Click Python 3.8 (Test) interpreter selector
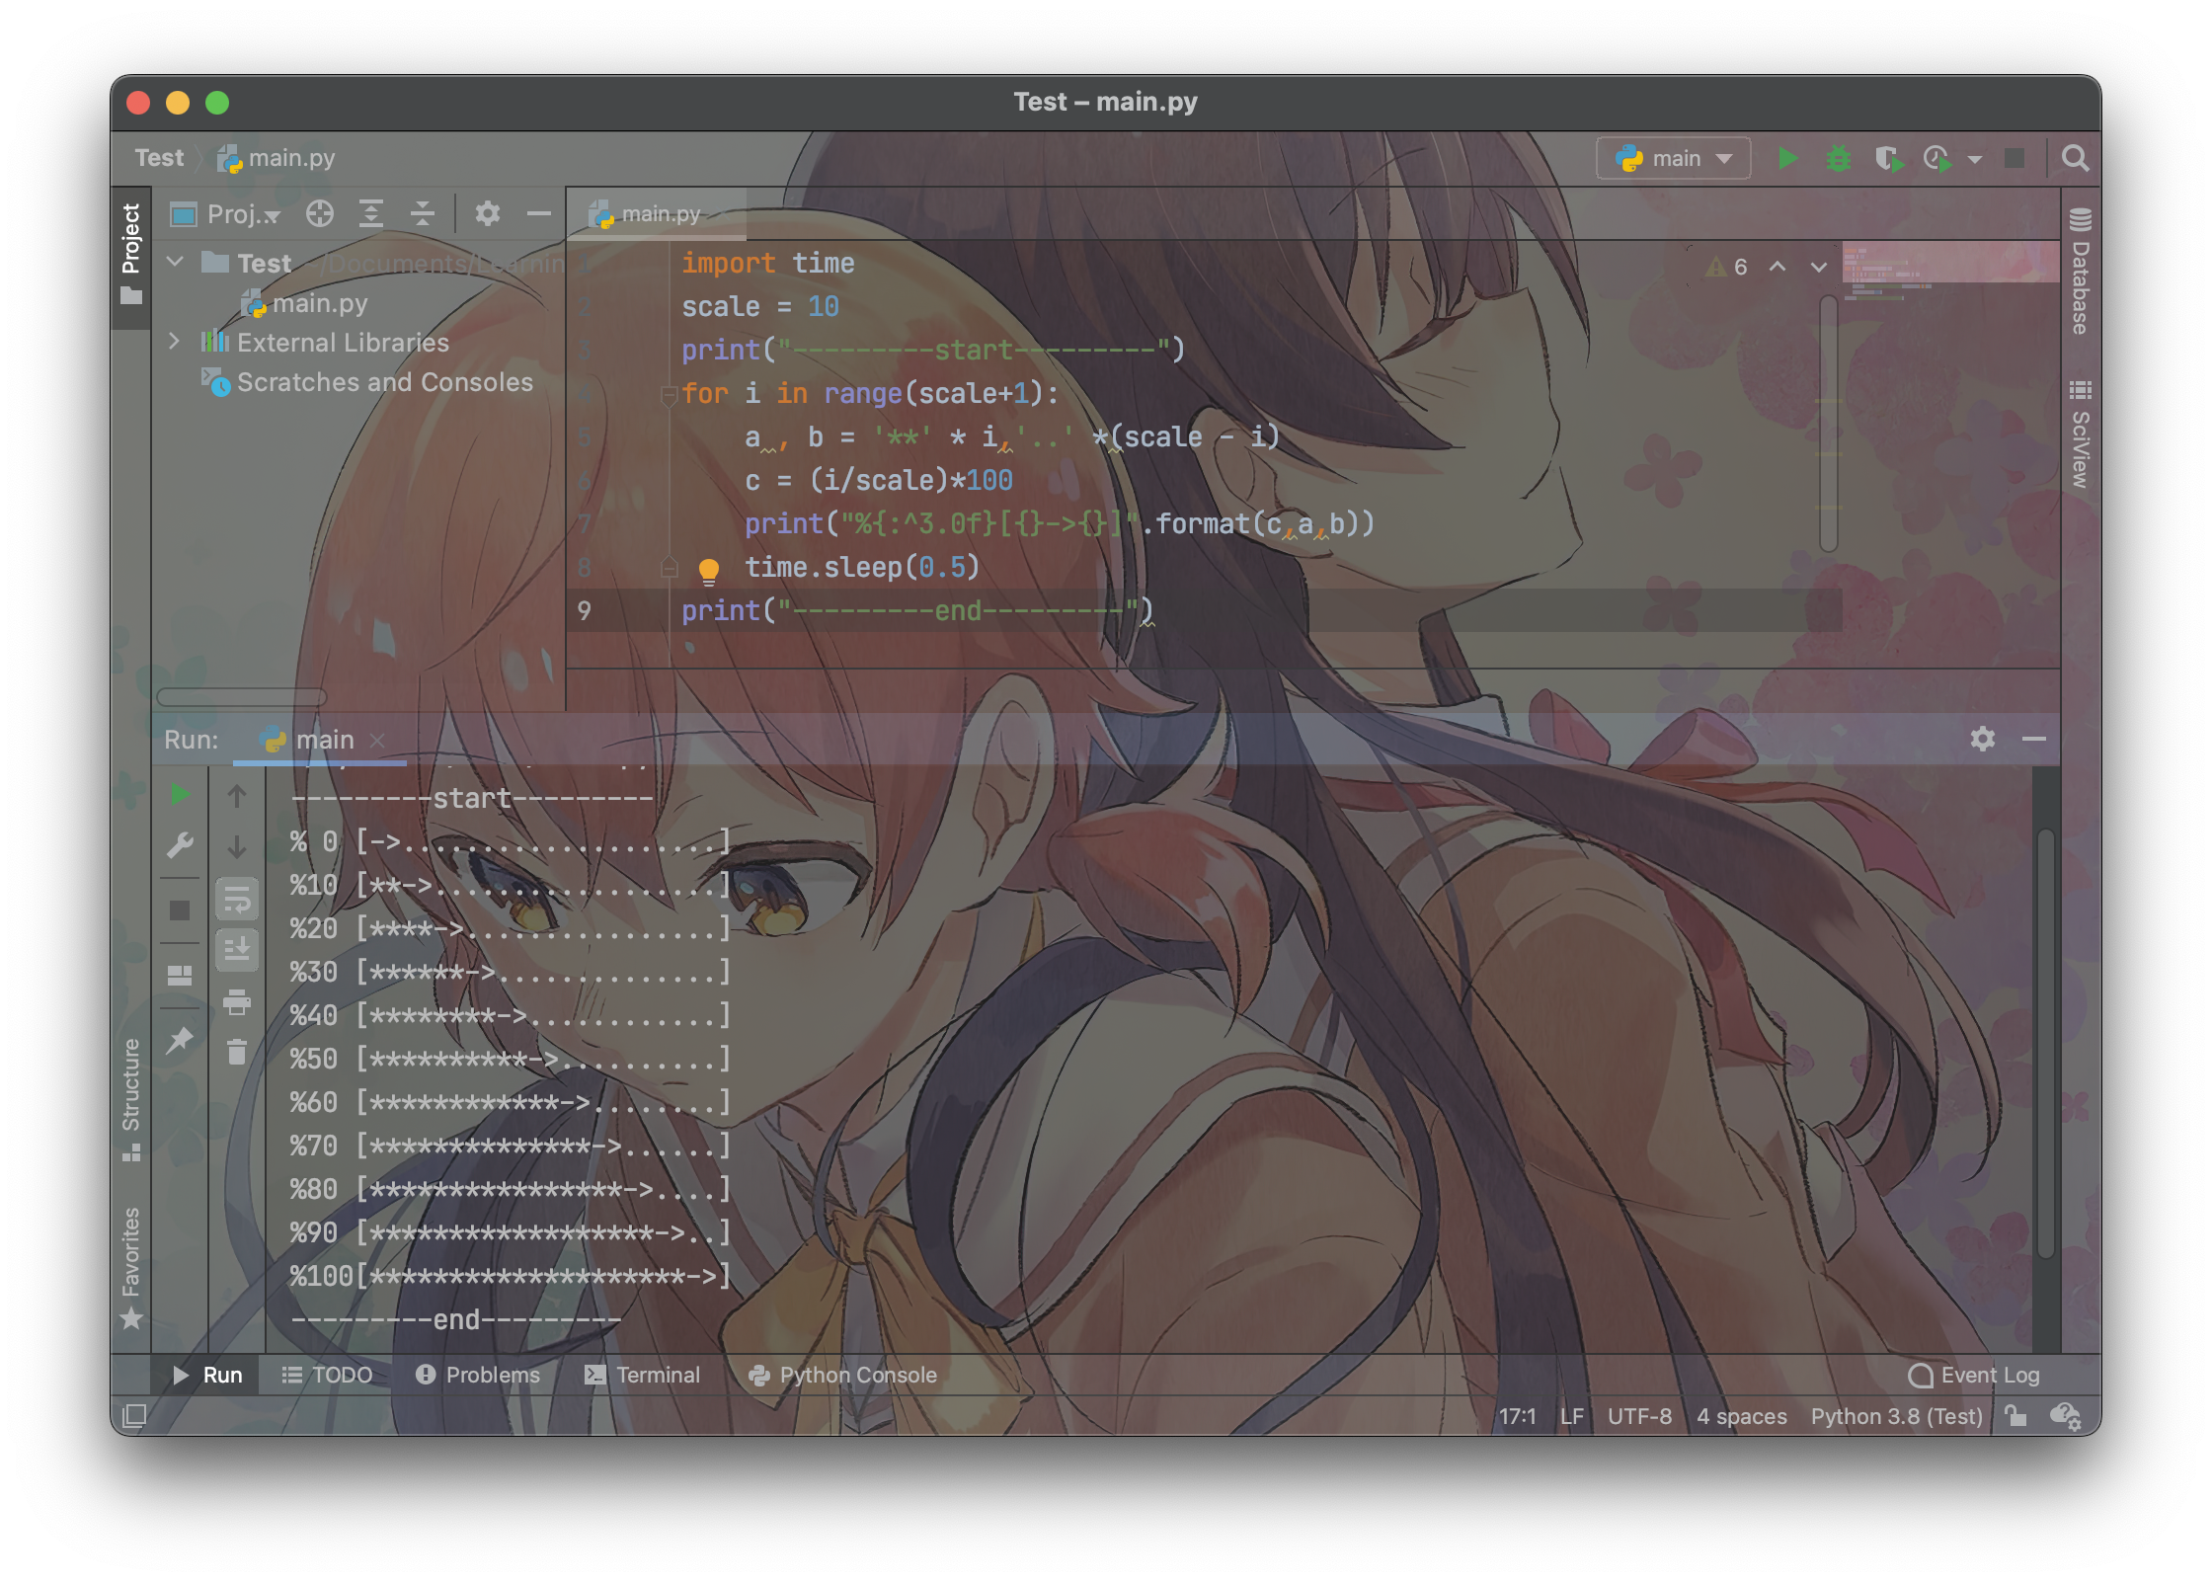 click(1895, 1416)
